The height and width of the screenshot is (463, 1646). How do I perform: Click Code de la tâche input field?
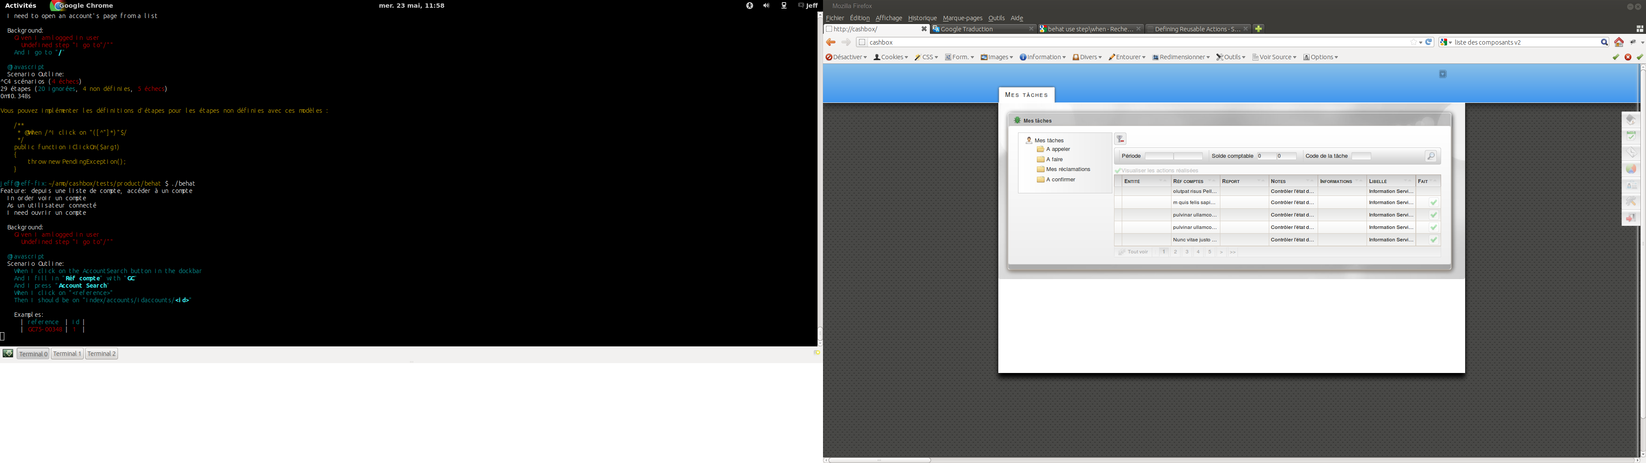click(1361, 156)
